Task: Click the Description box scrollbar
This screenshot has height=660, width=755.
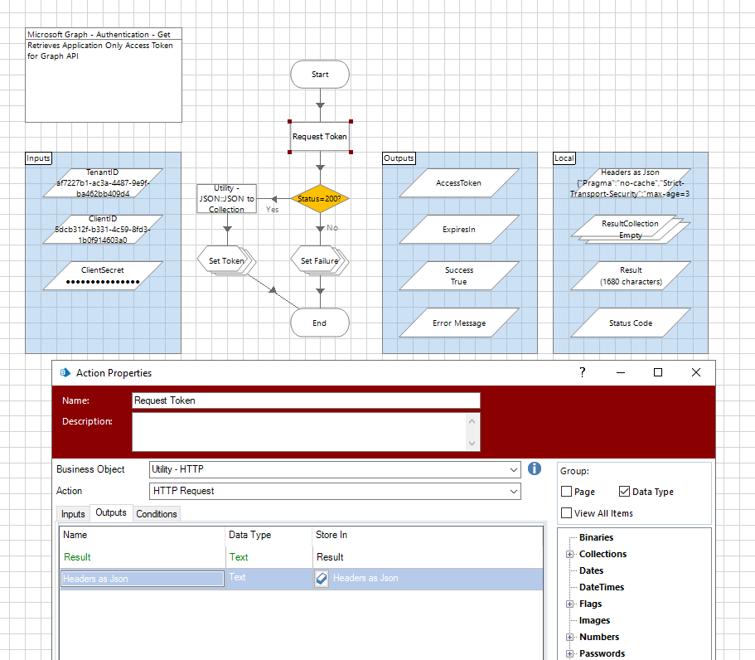Action: pos(472,432)
